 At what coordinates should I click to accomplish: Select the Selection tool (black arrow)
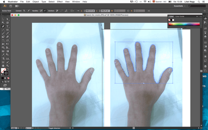[x=3, y=19]
